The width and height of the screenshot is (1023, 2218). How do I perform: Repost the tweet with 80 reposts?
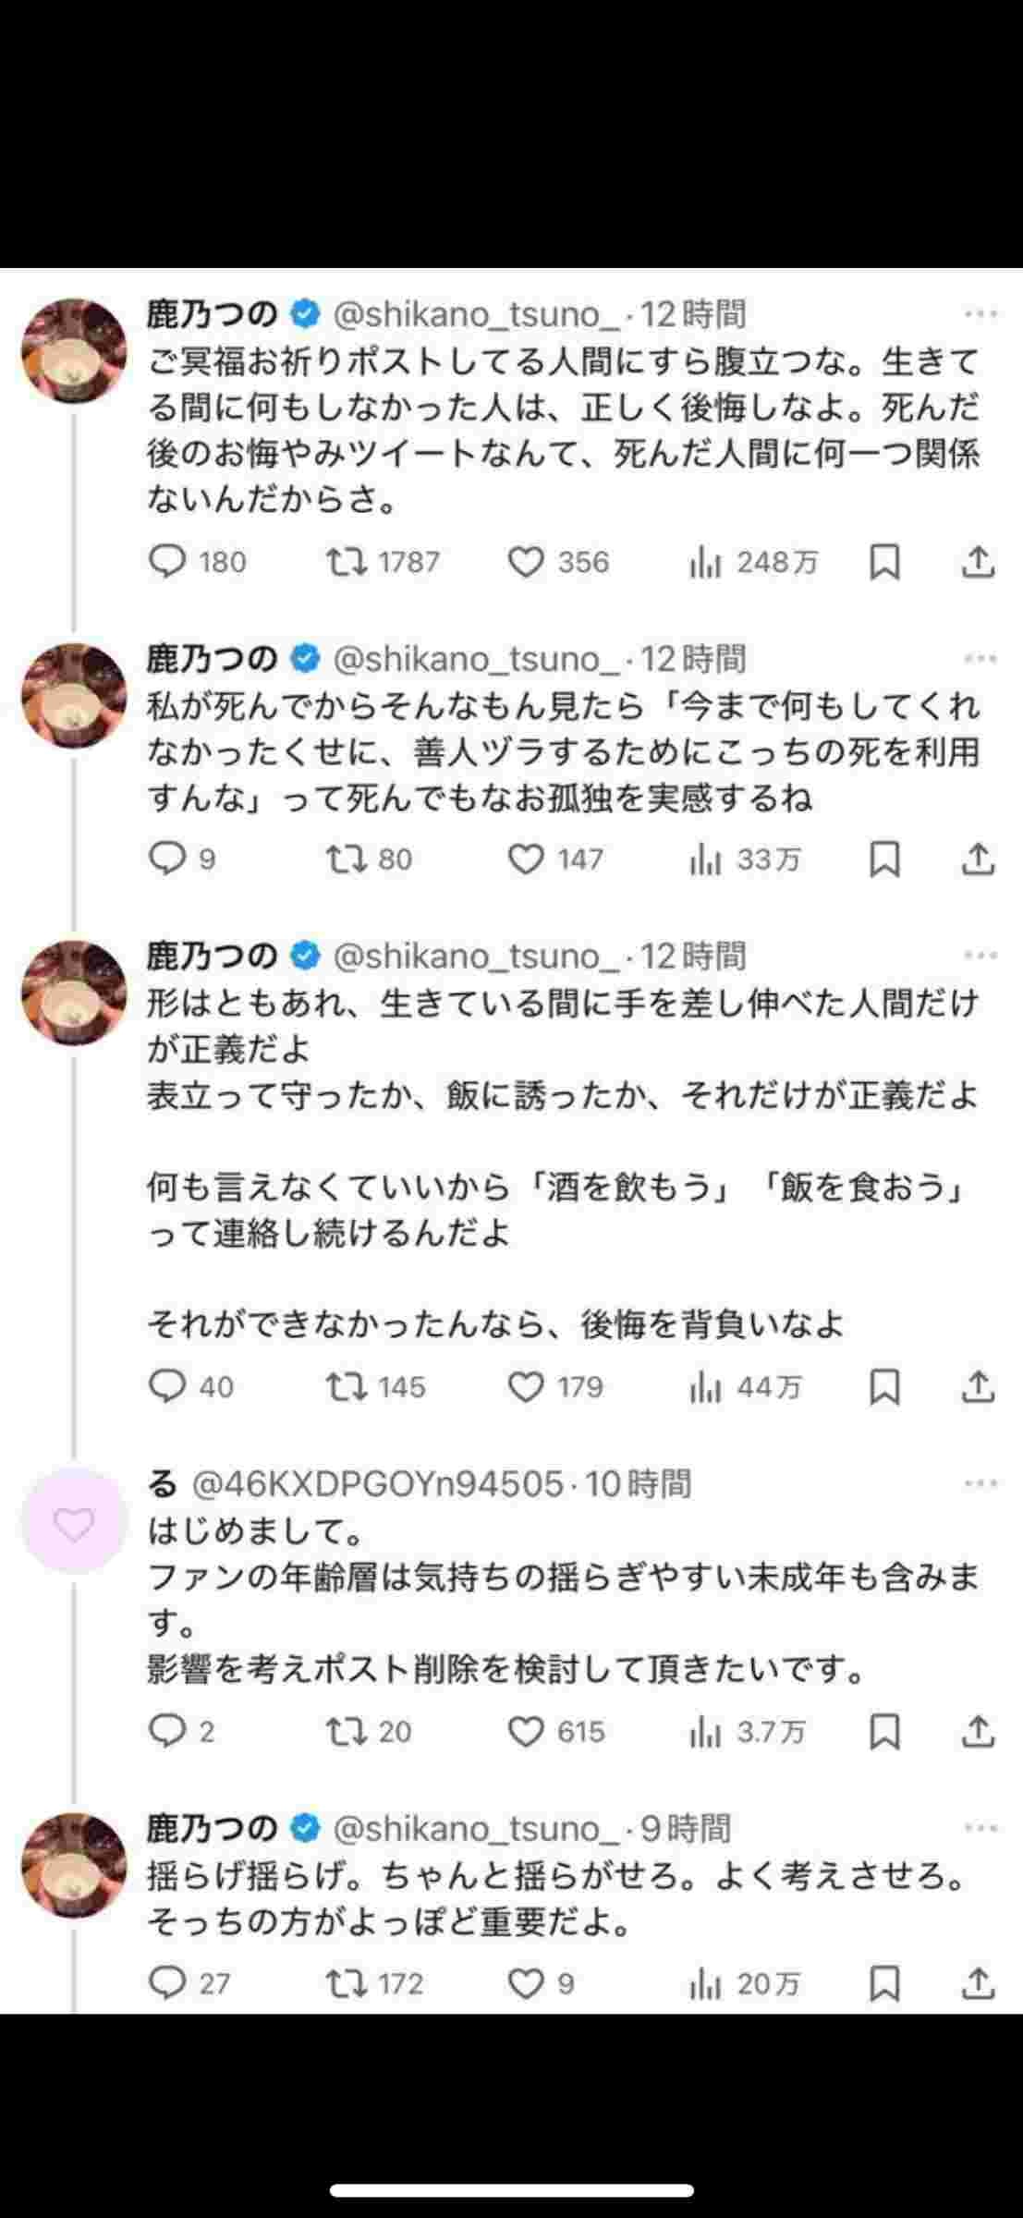[x=347, y=859]
